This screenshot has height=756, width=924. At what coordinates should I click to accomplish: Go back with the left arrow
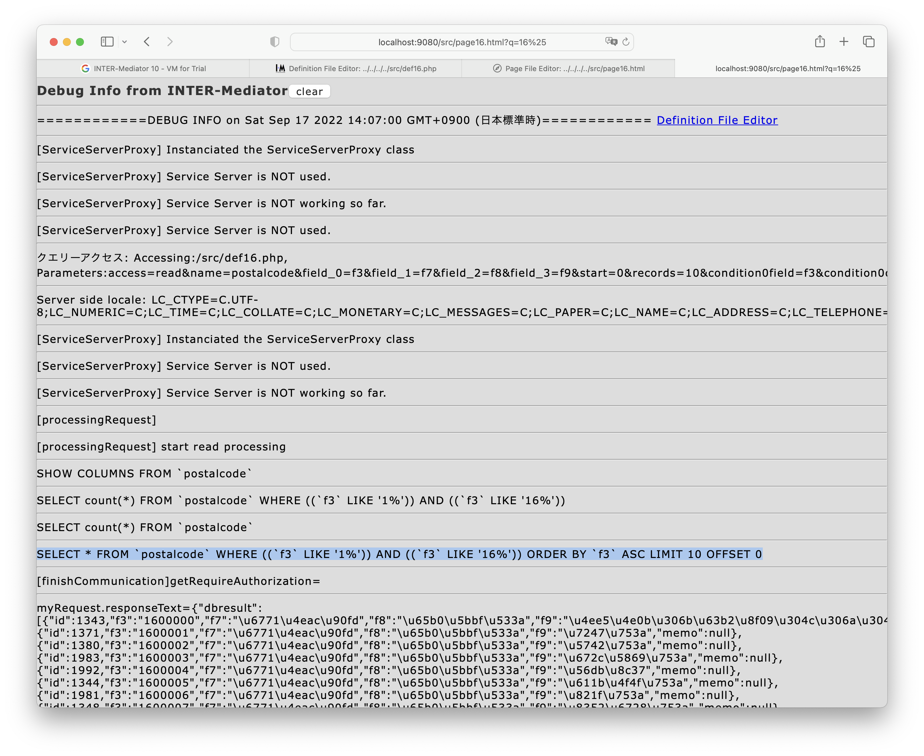coord(147,42)
